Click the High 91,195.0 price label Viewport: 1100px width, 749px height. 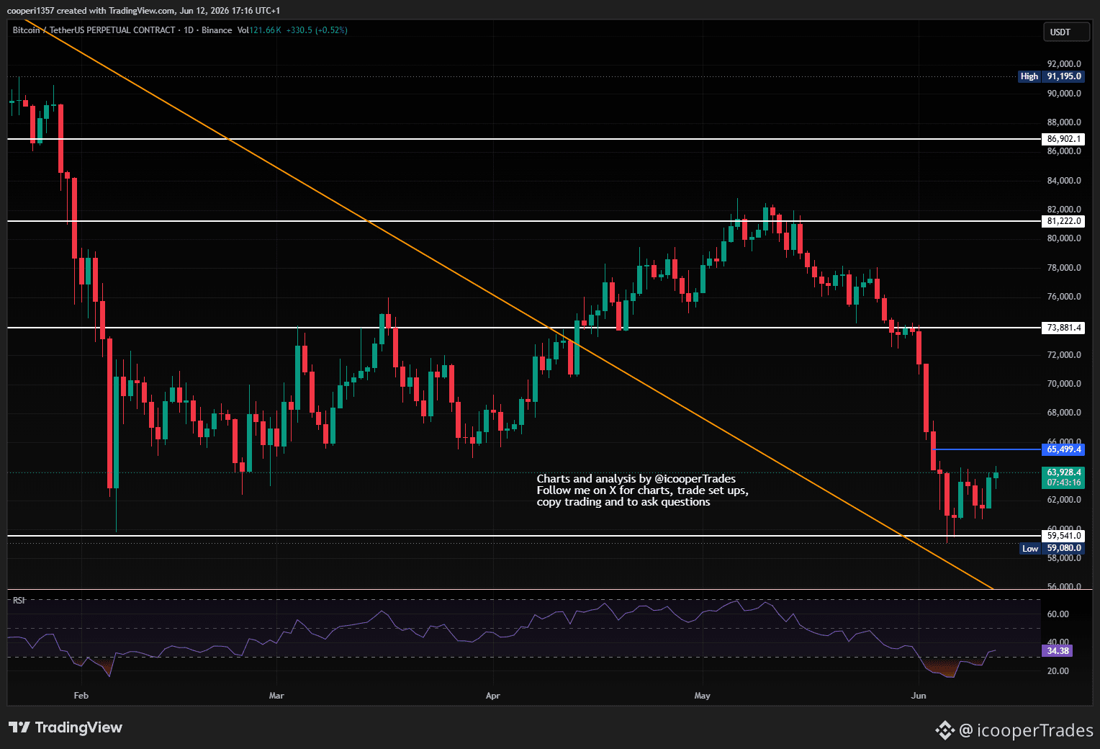(x=1051, y=76)
